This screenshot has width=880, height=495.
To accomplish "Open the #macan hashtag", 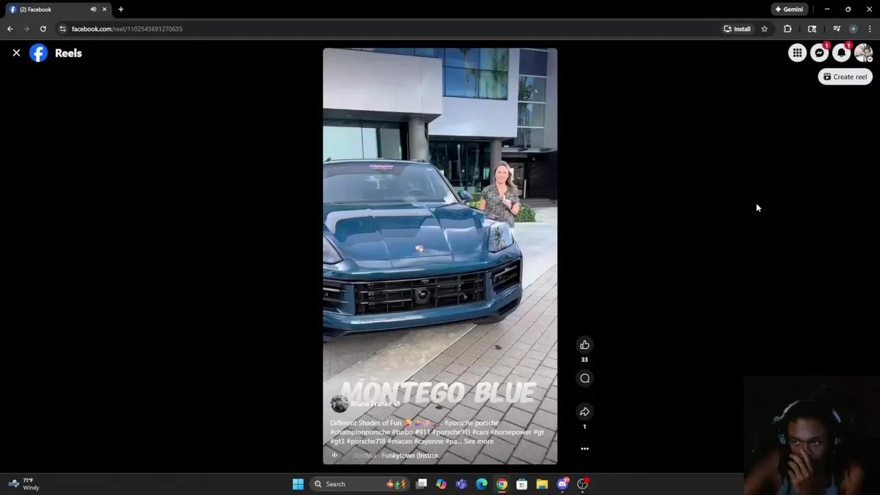I will click(399, 441).
